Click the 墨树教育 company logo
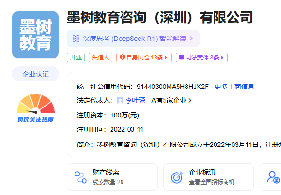The image size is (281, 195). point(36,35)
